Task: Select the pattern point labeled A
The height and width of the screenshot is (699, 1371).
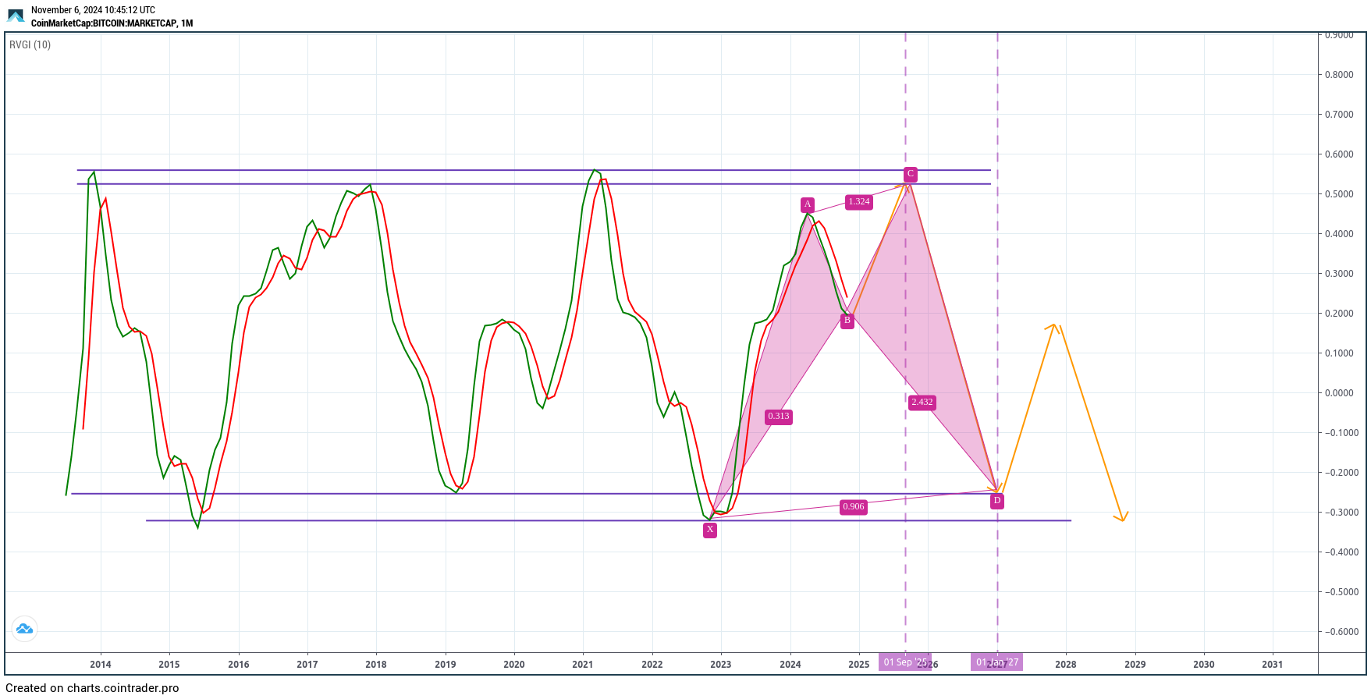Action: (808, 205)
